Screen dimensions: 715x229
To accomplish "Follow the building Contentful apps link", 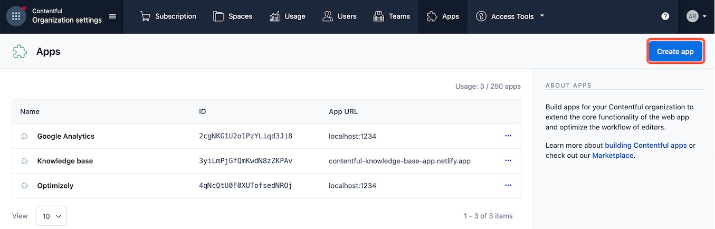I will click(x=645, y=145).
